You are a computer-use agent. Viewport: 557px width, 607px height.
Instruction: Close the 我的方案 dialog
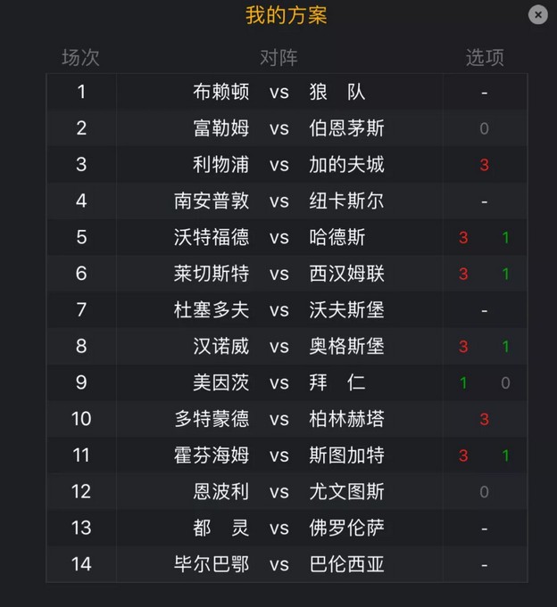point(538,15)
